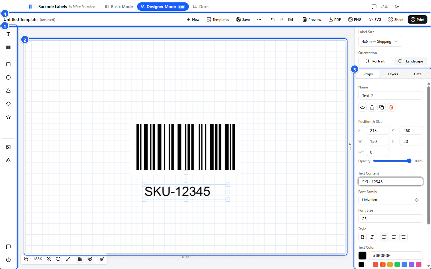
Task: Switch to Basic Mode
Action: point(119,7)
